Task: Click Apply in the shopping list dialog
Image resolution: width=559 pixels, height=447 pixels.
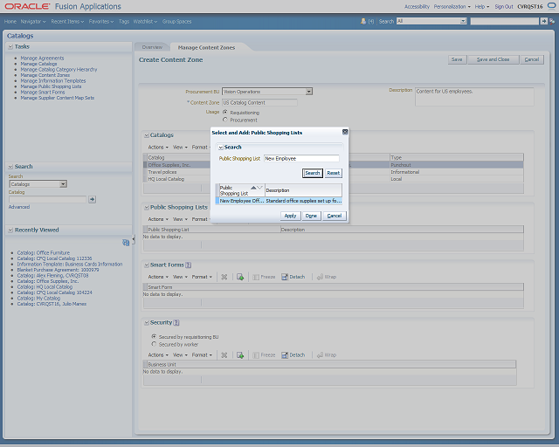Action: pyautogui.click(x=290, y=216)
